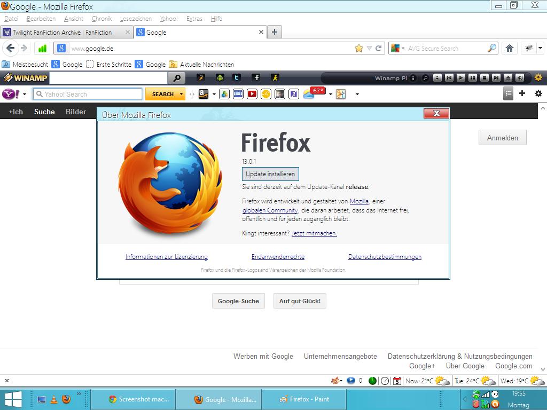Go back with the back arrow button
Screen dimensions: 547x410
(x=11, y=48)
